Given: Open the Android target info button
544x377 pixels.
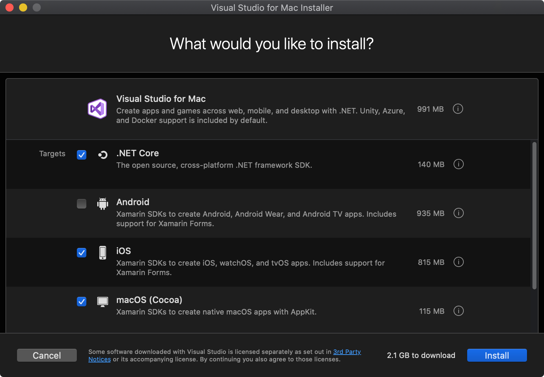Looking at the screenshot, I should (x=458, y=213).
